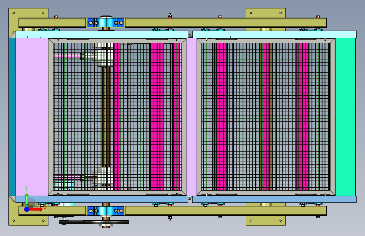Click the blue origin ball of the coordinate triad

pyautogui.click(x=27, y=209)
